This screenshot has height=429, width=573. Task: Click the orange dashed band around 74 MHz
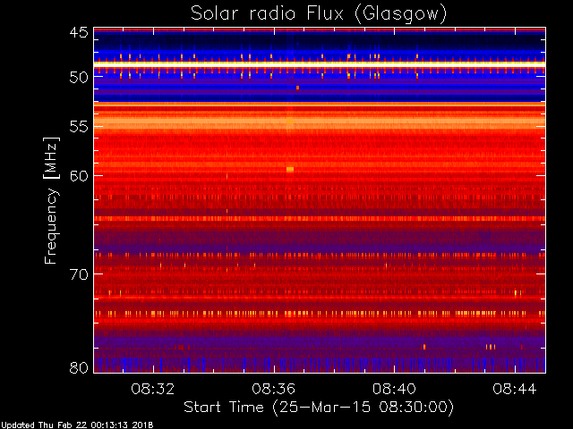click(320, 314)
